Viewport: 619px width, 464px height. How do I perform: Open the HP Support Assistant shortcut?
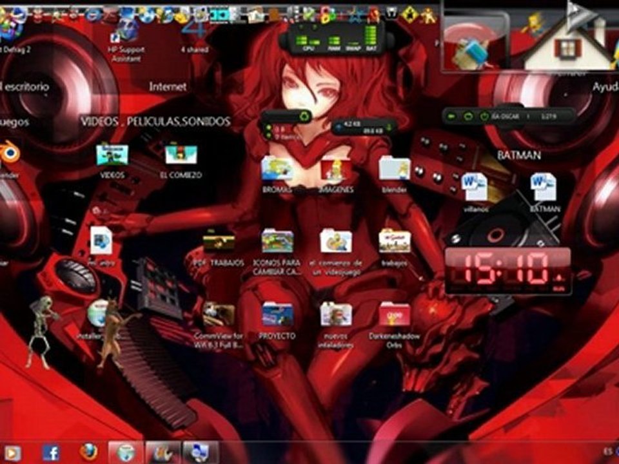point(126,41)
